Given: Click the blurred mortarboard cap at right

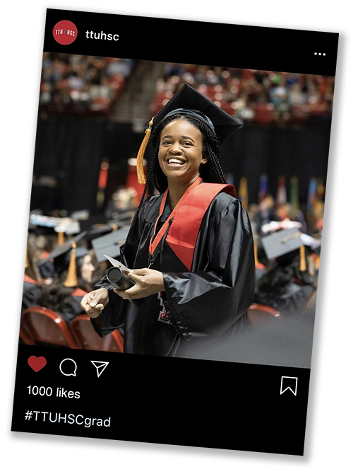Looking at the screenshot, I should pos(282,243).
